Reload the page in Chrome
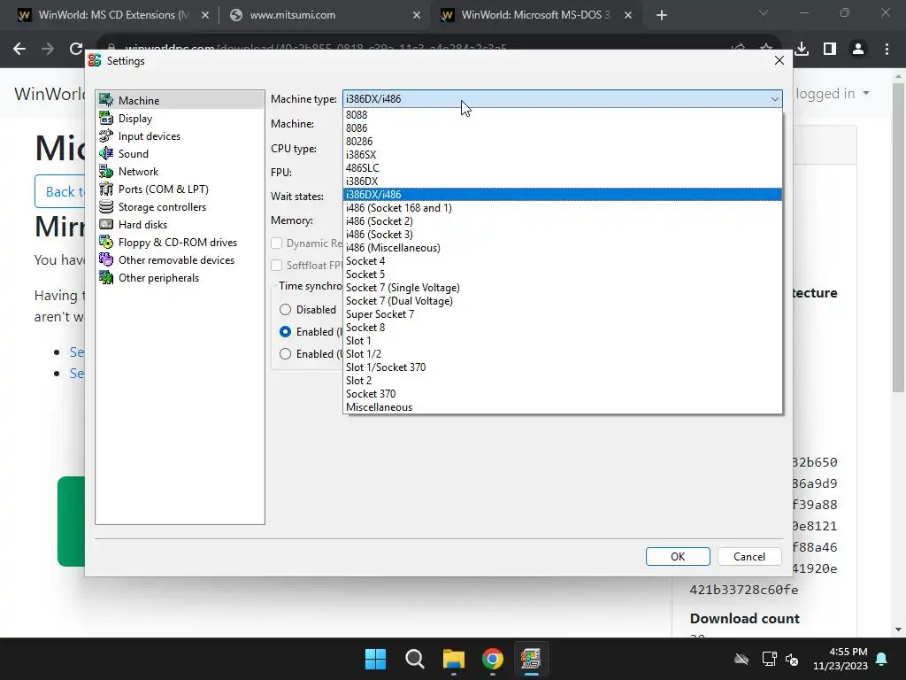This screenshot has width=906, height=680. pos(76,50)
